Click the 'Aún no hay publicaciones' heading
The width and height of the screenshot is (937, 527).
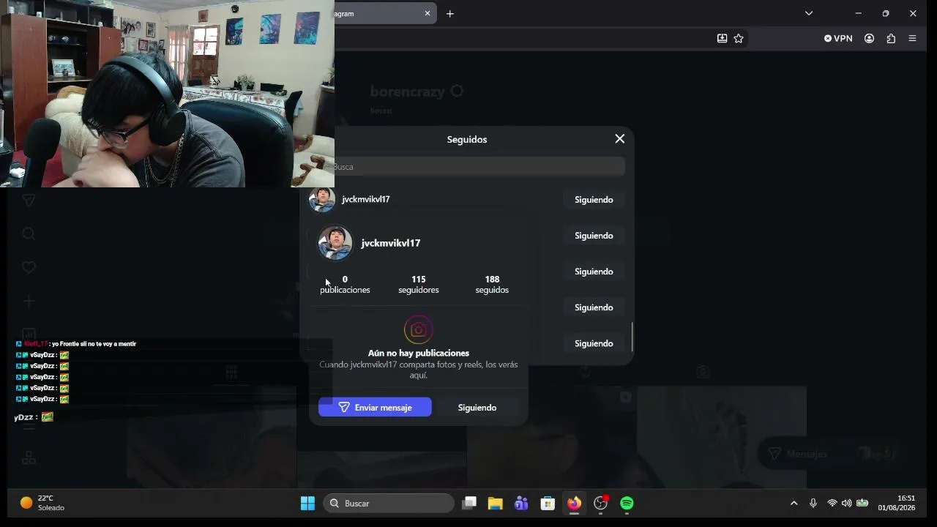pyautogui.click(x=419, y=353)
